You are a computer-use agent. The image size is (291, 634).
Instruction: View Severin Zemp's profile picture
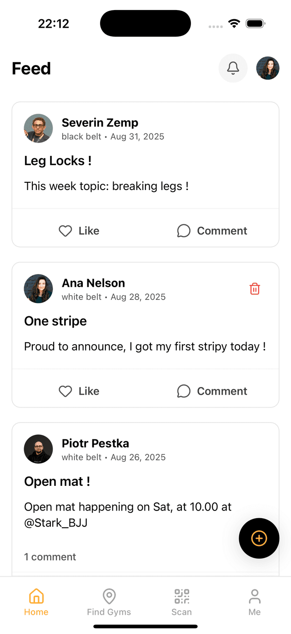[38, 128]
